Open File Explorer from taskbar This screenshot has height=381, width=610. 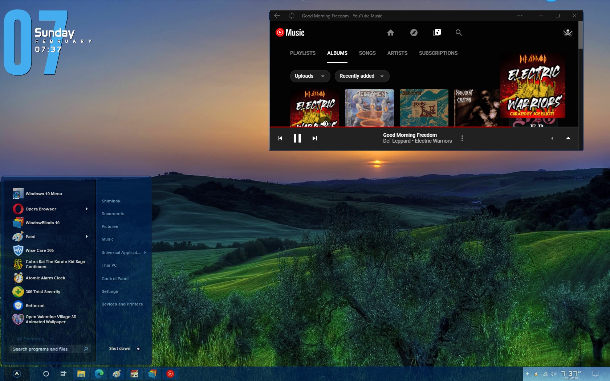pos(81,374)
